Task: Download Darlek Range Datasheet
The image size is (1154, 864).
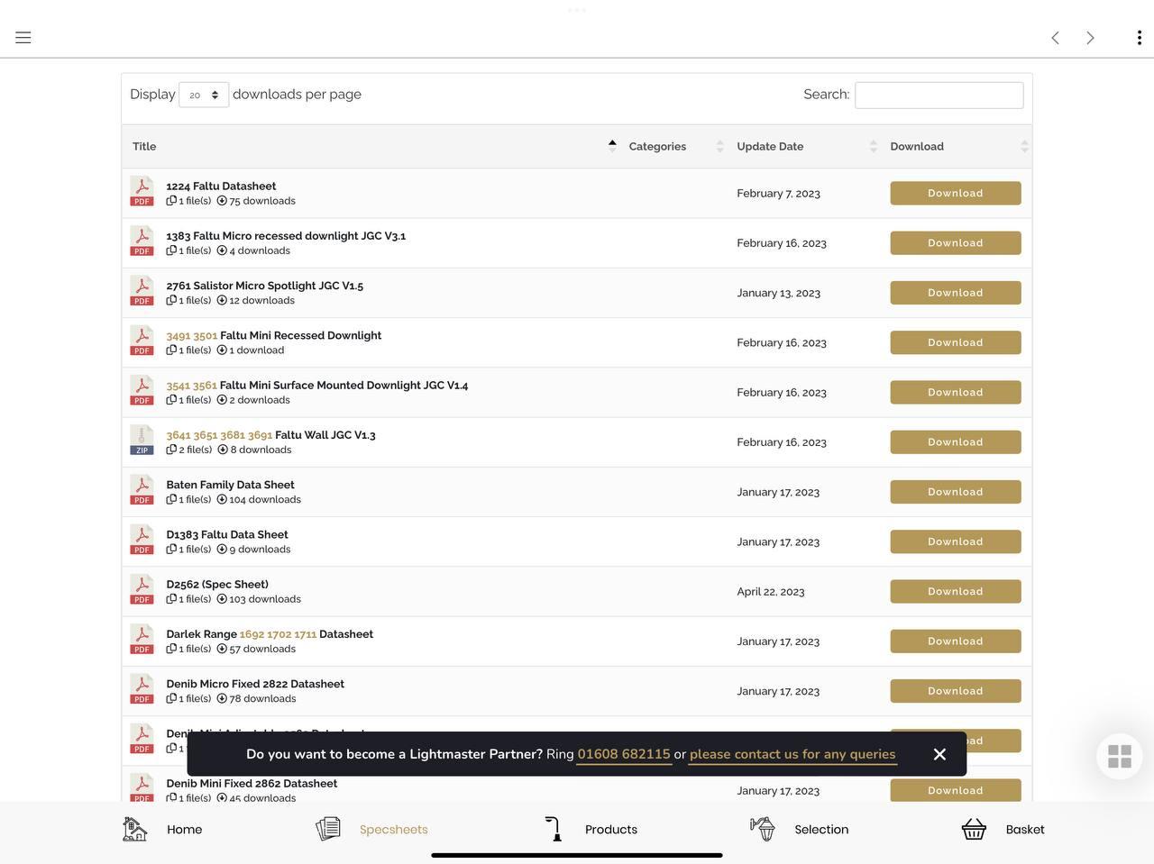Action: click(956, 641)
